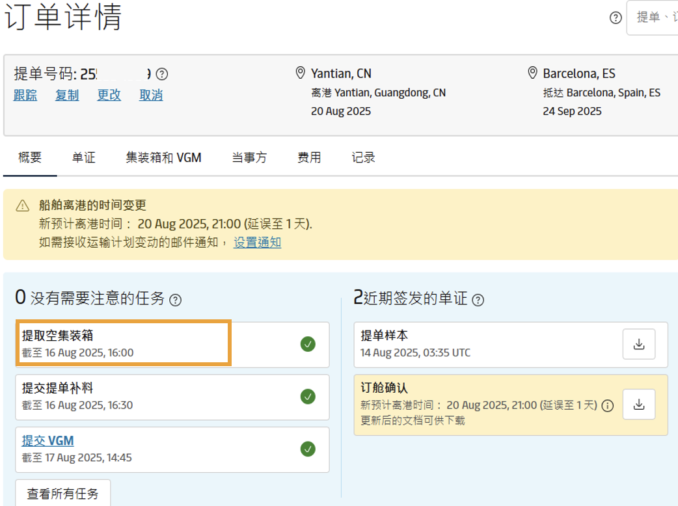Click green checkmark for 提交 VGM task

pyautogui.click(x=308, y=449)
